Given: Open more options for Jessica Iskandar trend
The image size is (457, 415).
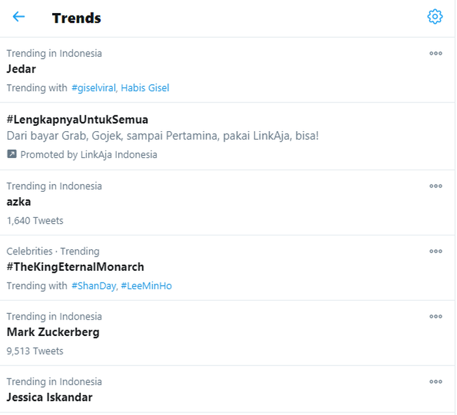Looking at the screenshot, I should click(435, 382).
